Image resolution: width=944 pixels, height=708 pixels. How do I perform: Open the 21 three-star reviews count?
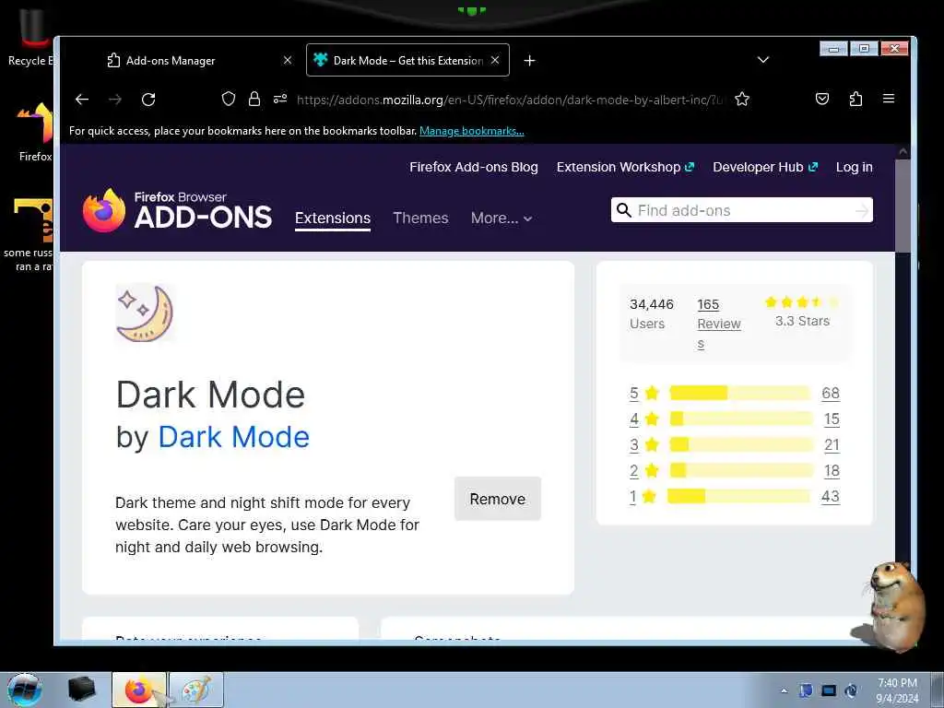[832, 445]
